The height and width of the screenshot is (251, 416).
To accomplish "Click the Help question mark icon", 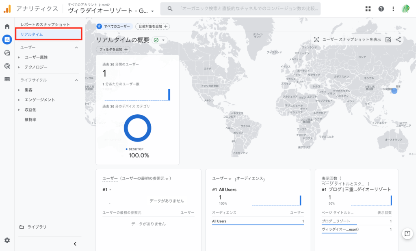I will pyautogui.click(x=381, y=9).
